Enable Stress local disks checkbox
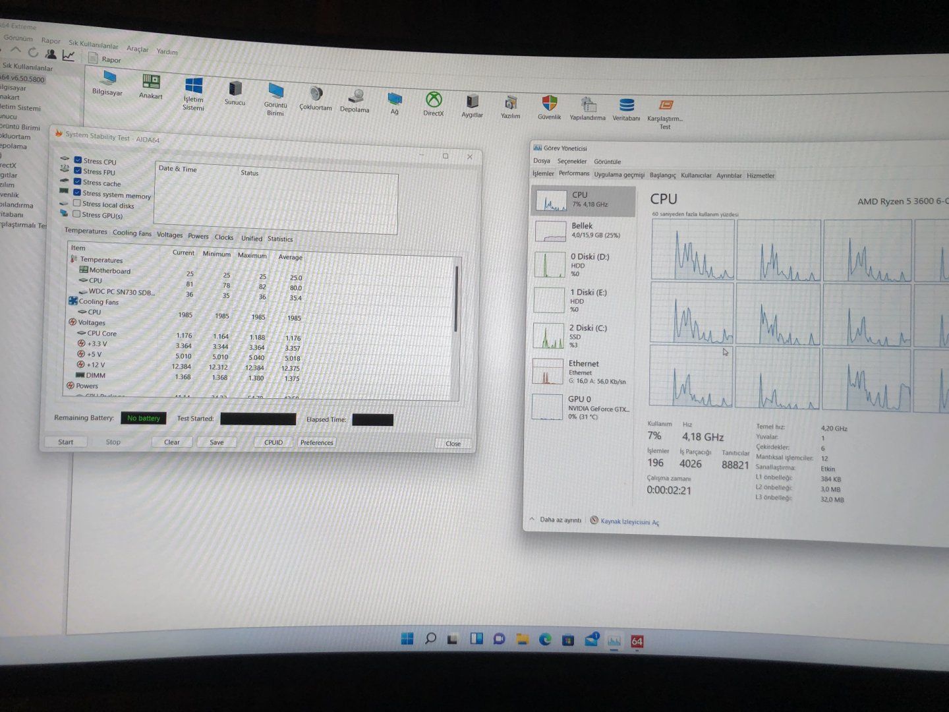949x712 pixels. tap(77, 203)
